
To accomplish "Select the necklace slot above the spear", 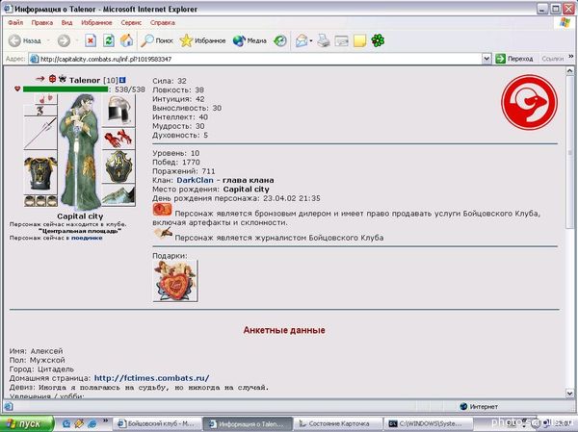I will pos(40,111).
